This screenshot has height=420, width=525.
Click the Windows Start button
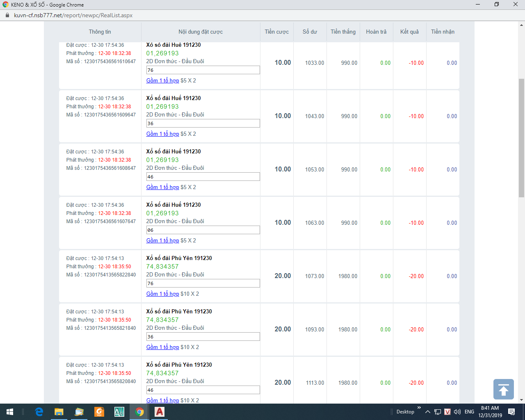10,412
